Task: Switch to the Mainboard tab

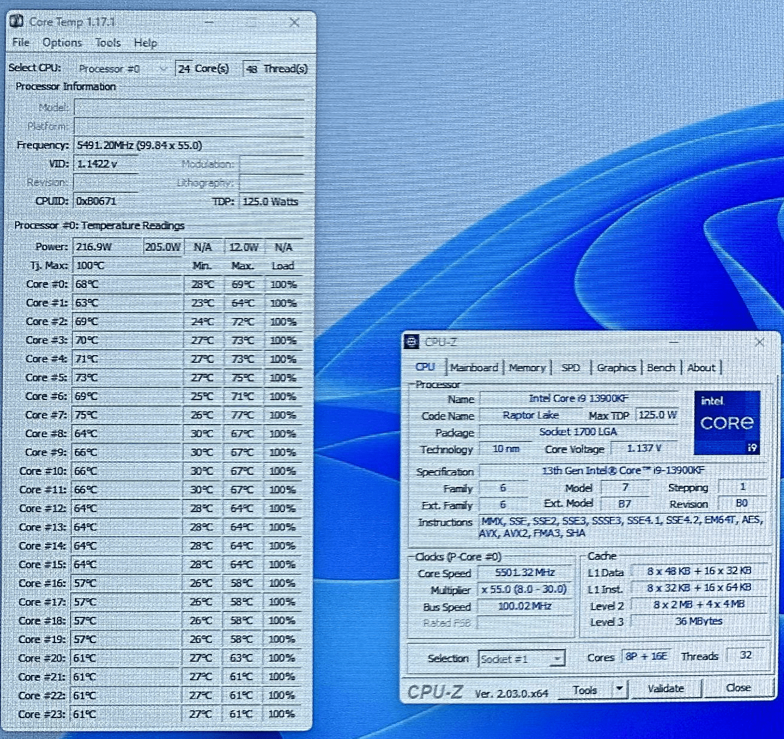Action: click(x=474, y=368)
